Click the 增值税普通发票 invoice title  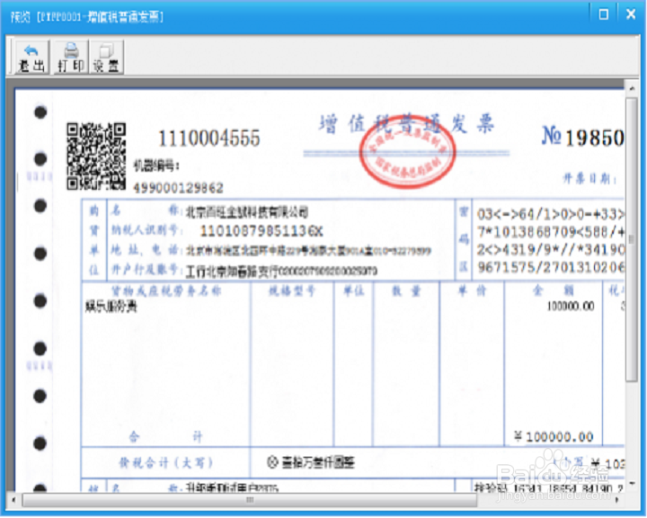pos(406,123)
